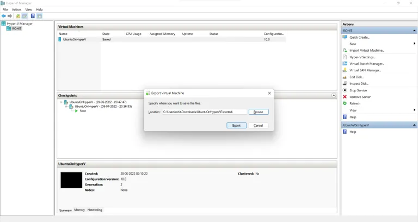Click the Virtual SAN Manager icon

(x=345, y=70)
